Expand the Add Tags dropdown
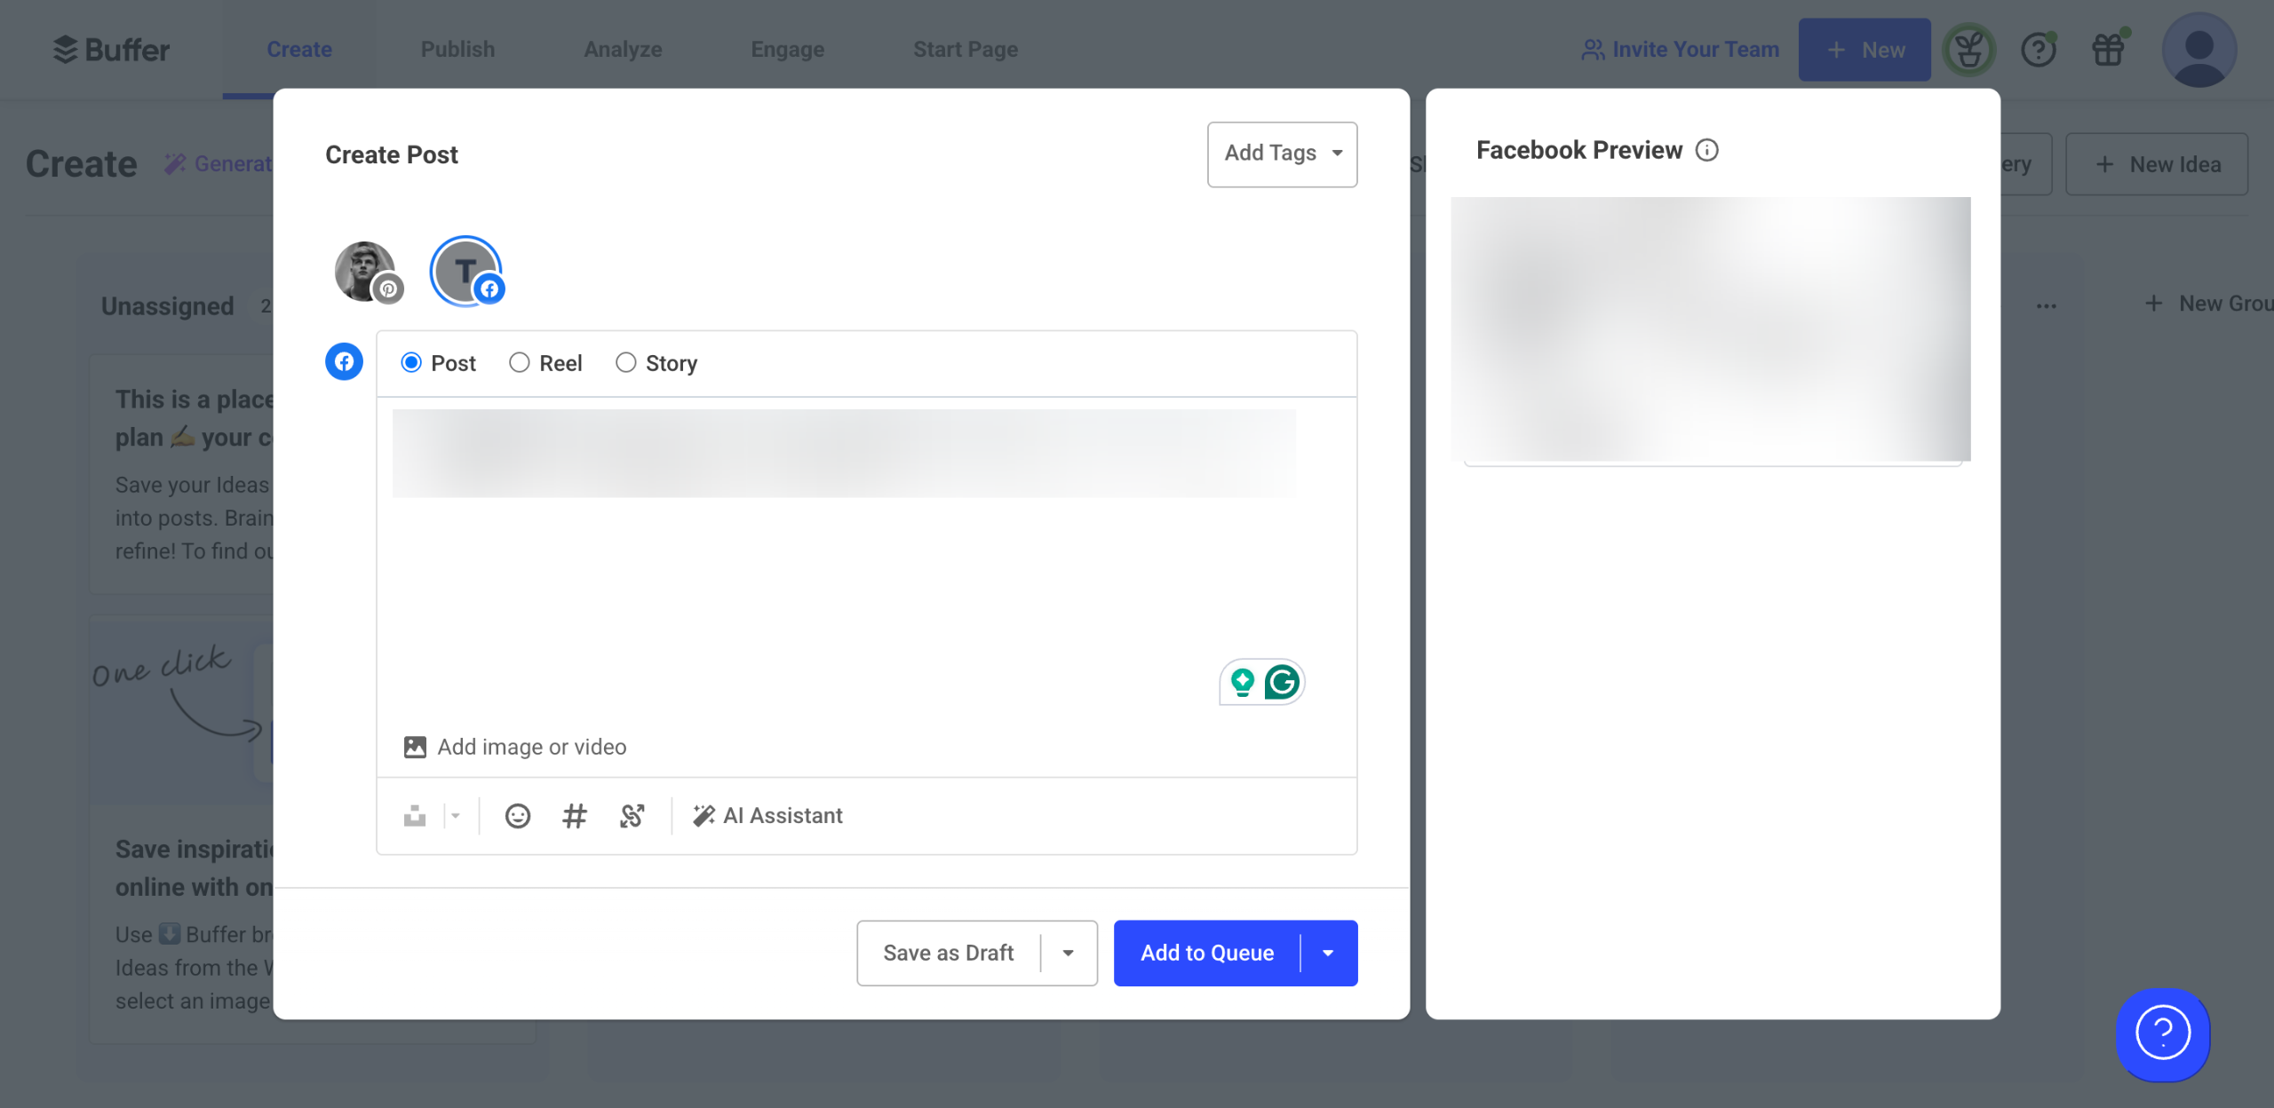 1282,154
